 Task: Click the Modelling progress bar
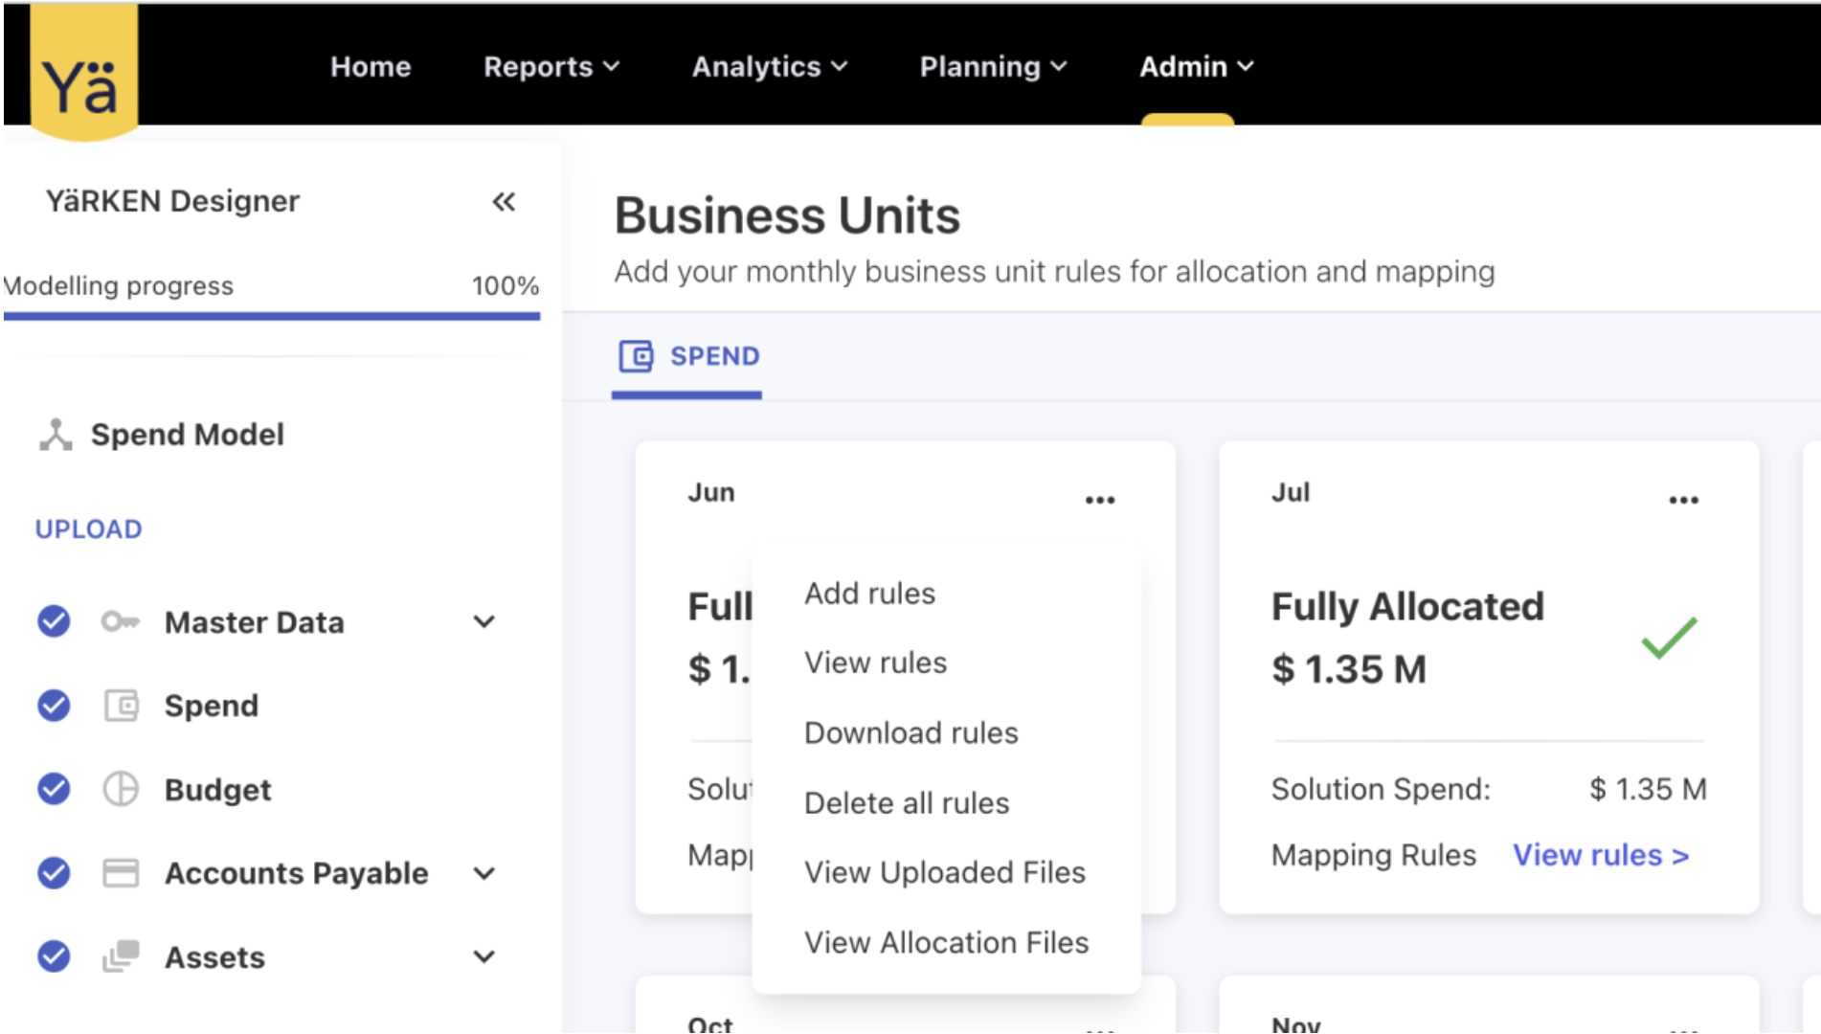click(x=272, y=315)
